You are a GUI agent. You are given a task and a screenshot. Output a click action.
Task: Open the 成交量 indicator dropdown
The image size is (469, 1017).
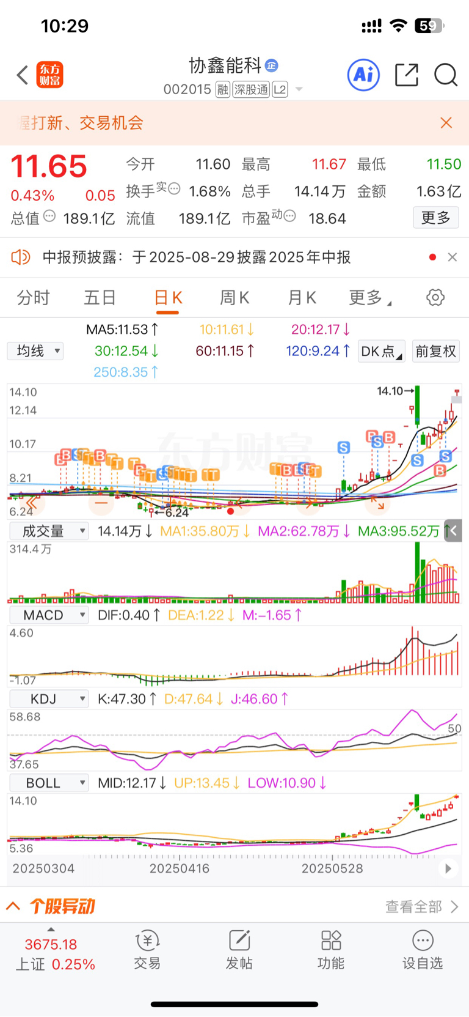[x=49, y=531]
